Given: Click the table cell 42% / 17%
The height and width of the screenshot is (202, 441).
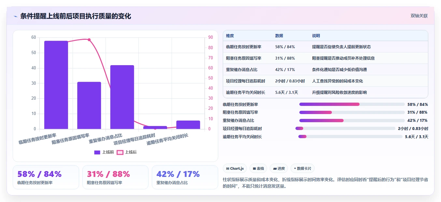Looking at the screenshot, I should point(285,69).
